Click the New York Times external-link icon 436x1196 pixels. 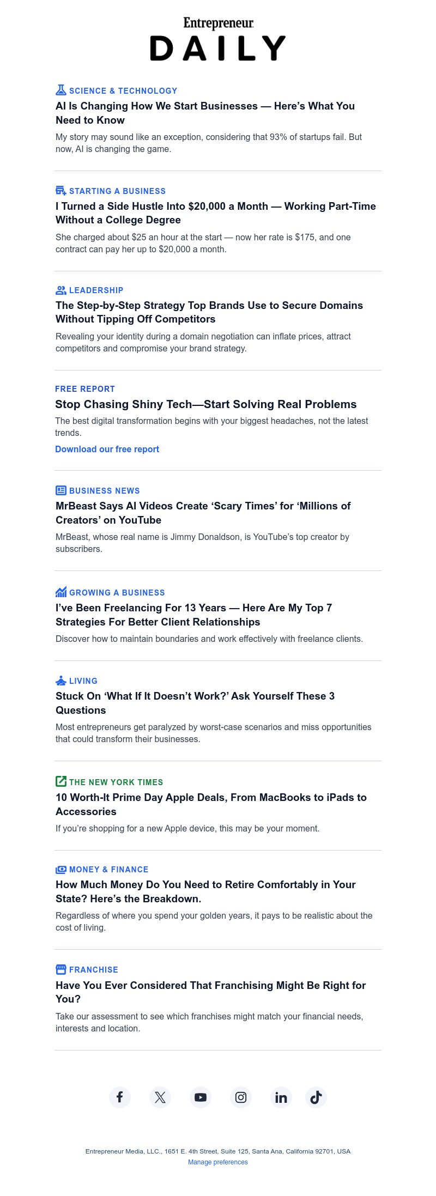[61, 781]
